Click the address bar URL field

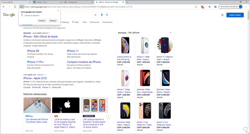pos(108,7)
